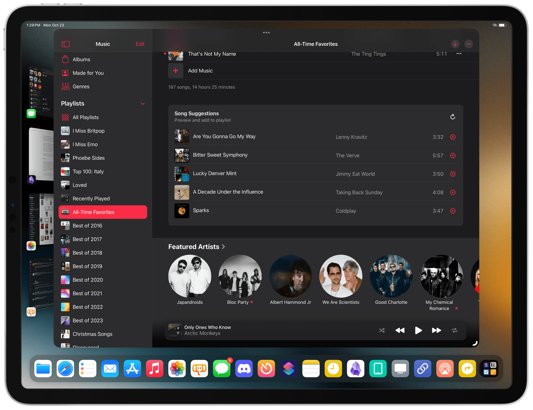The width and height of the screenshot is (533, 410).
Task: Open the dock's App Library folder
Action: pos(490,369)
